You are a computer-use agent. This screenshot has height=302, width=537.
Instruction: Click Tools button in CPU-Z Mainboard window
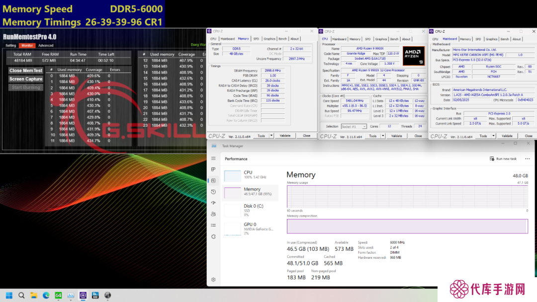click(x=483, y=136)
